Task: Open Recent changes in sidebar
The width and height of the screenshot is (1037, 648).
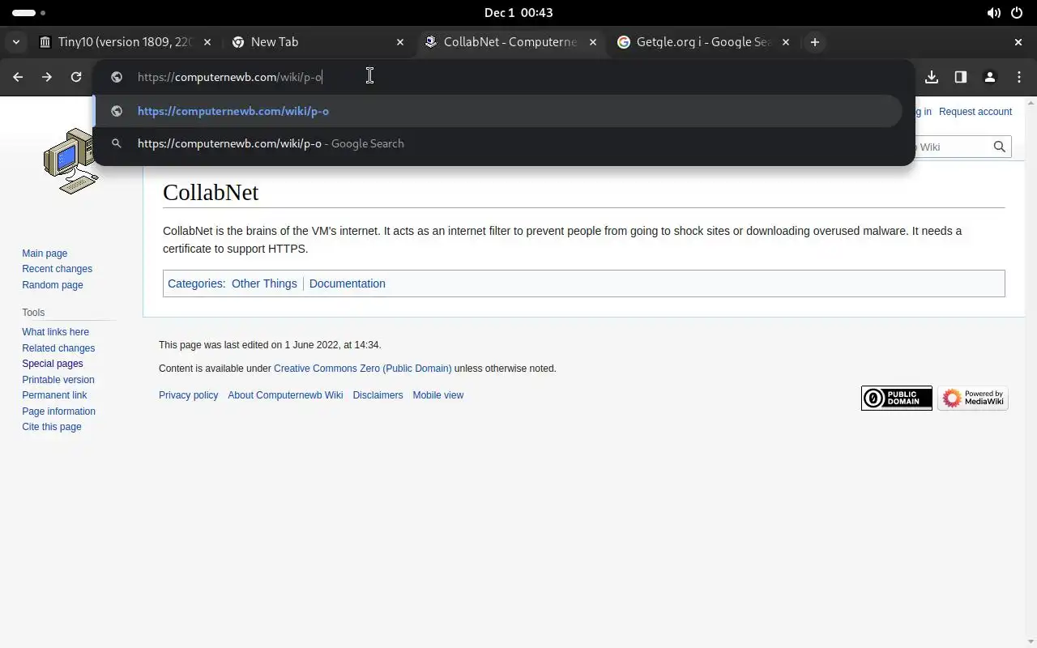Action: (x=57, y=269)
